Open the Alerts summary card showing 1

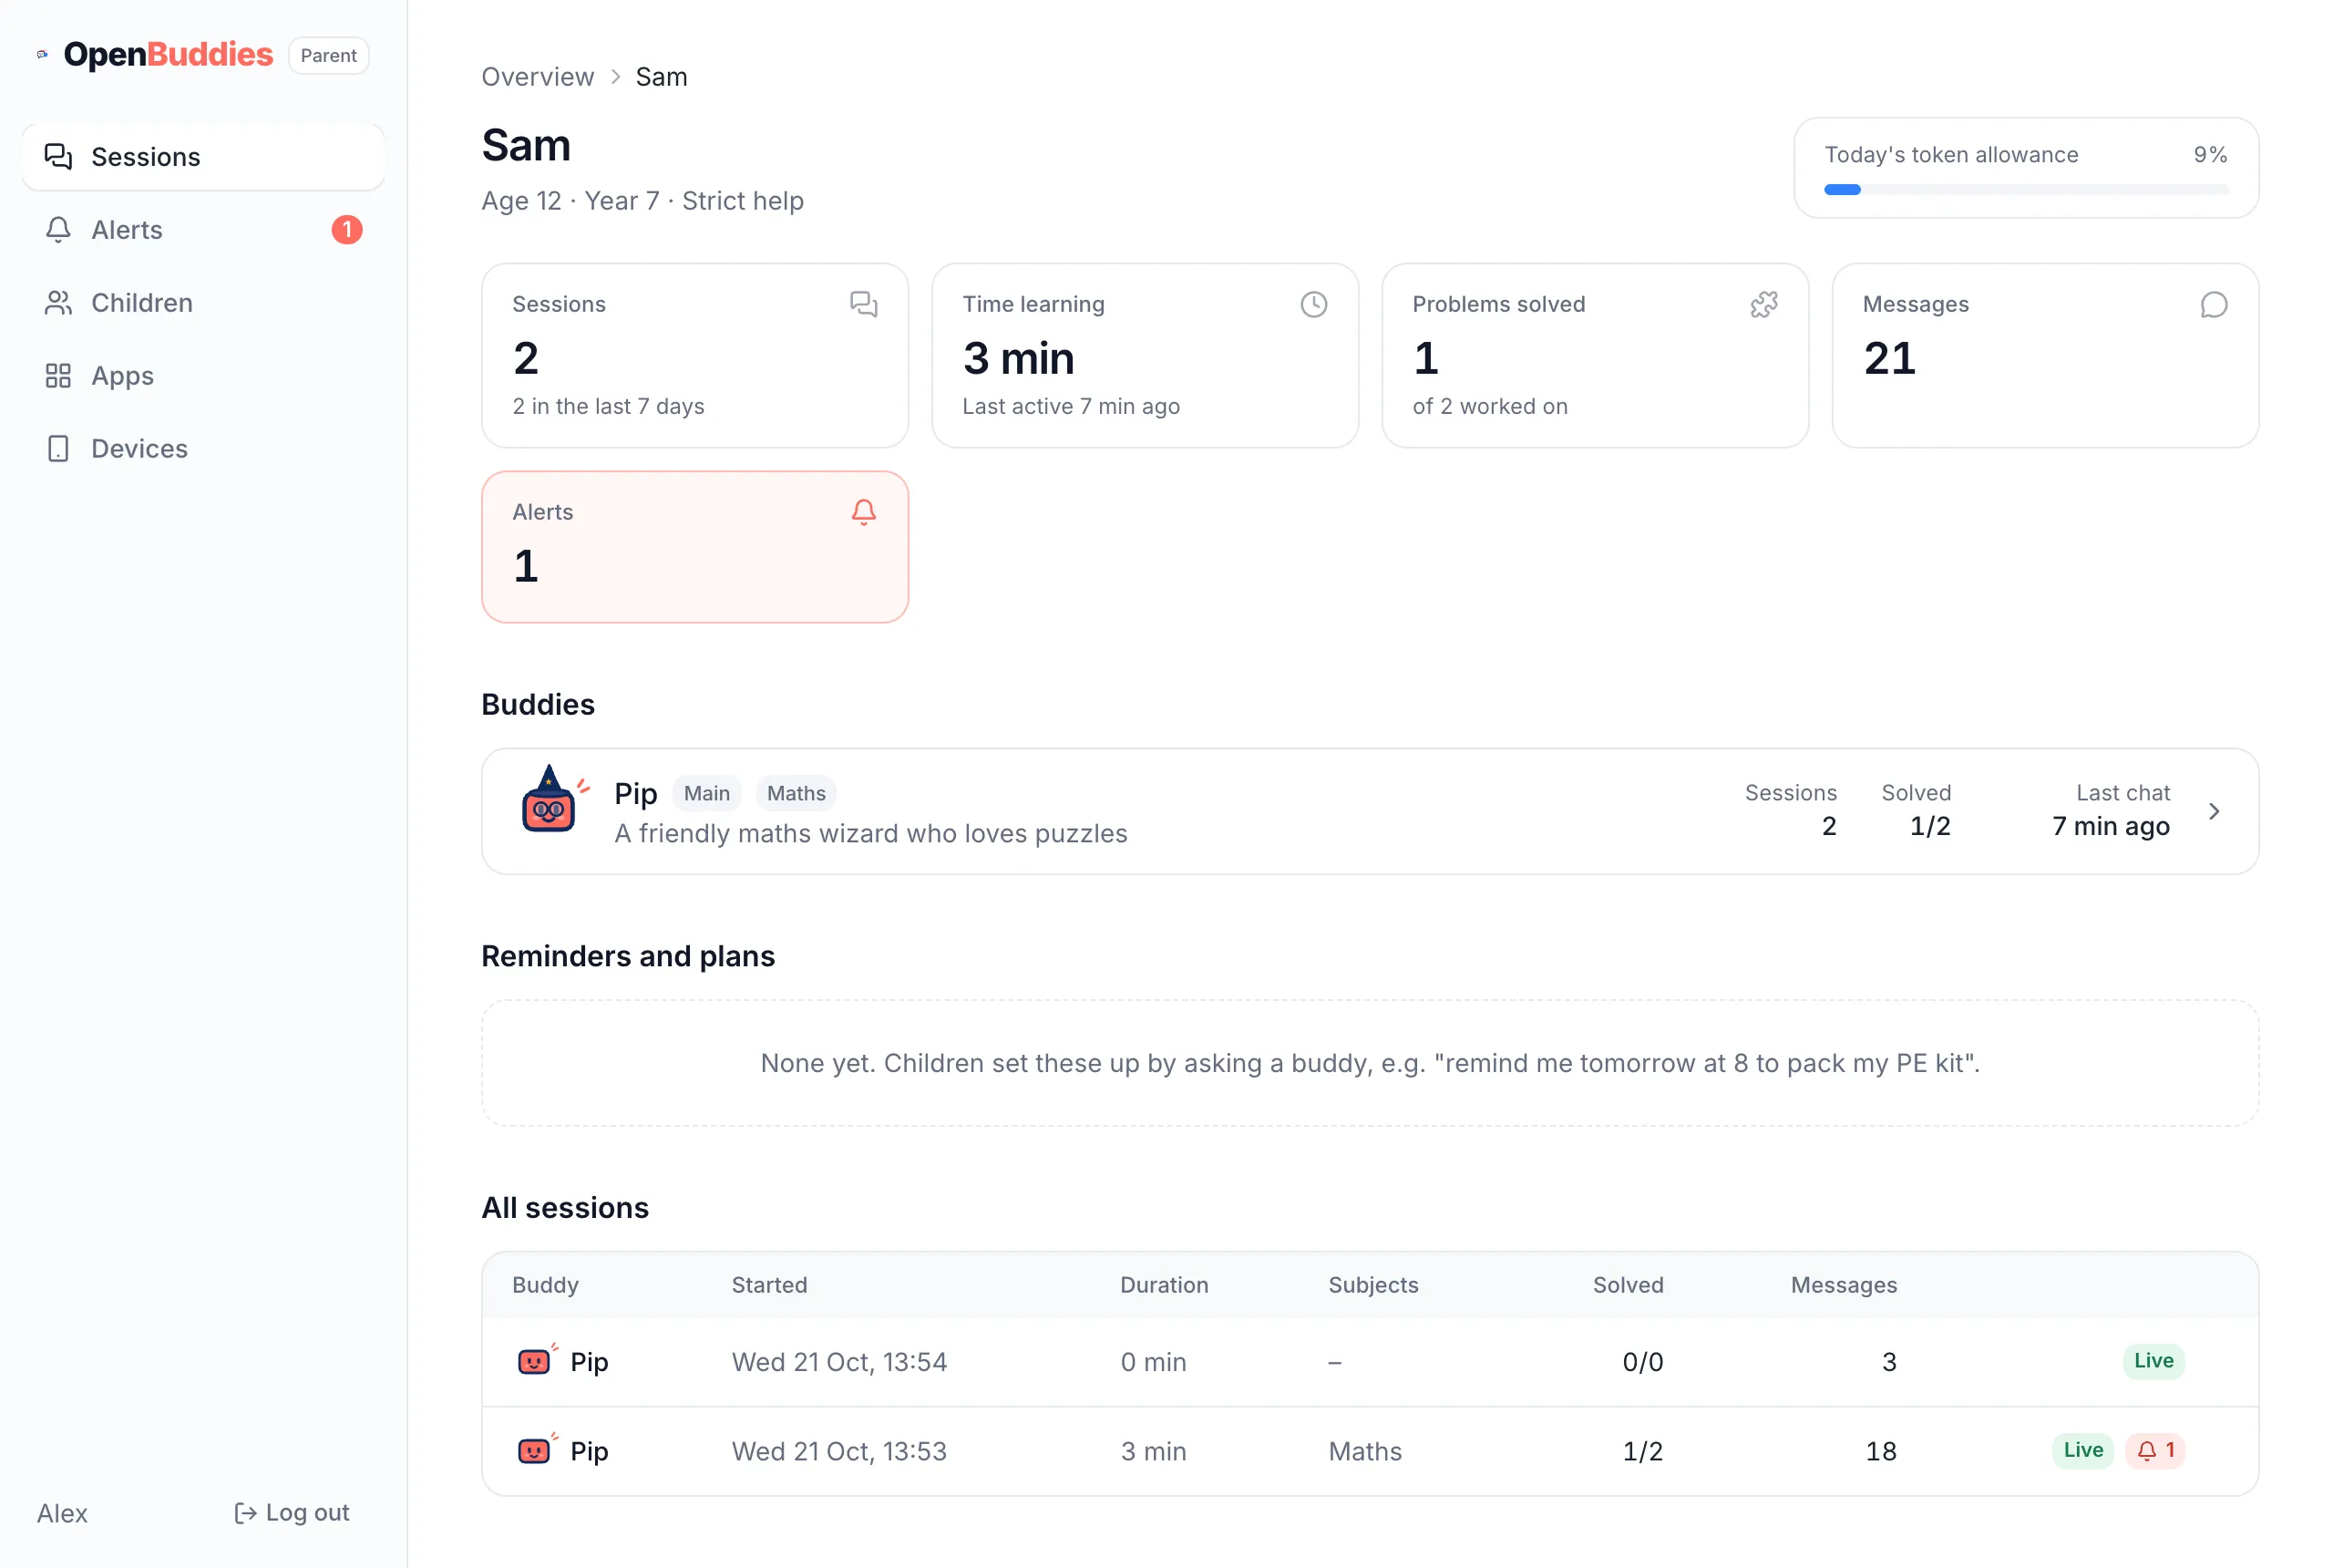694,547
